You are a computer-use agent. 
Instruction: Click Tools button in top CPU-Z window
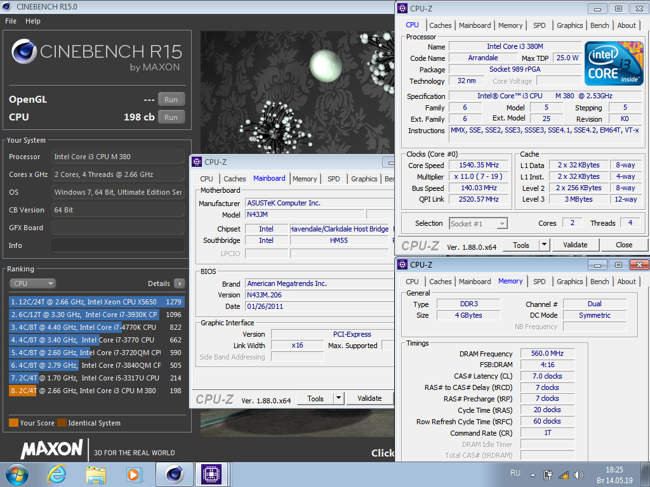pos(521,245)
